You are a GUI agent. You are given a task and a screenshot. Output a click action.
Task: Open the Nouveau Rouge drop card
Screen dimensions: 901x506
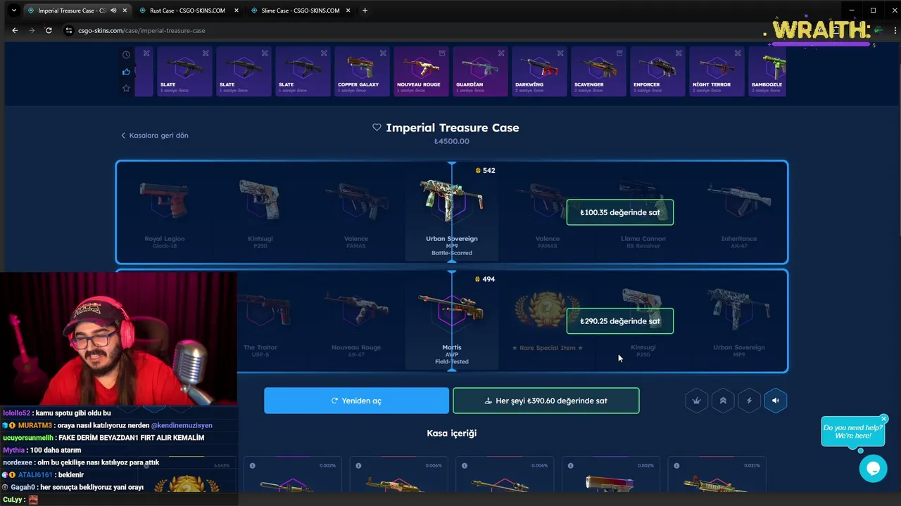421,72
